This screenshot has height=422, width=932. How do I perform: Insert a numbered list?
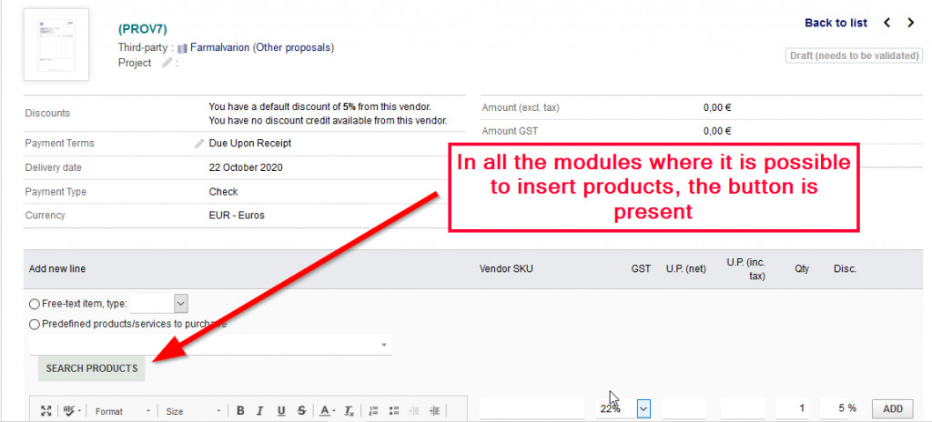[374, 411]
